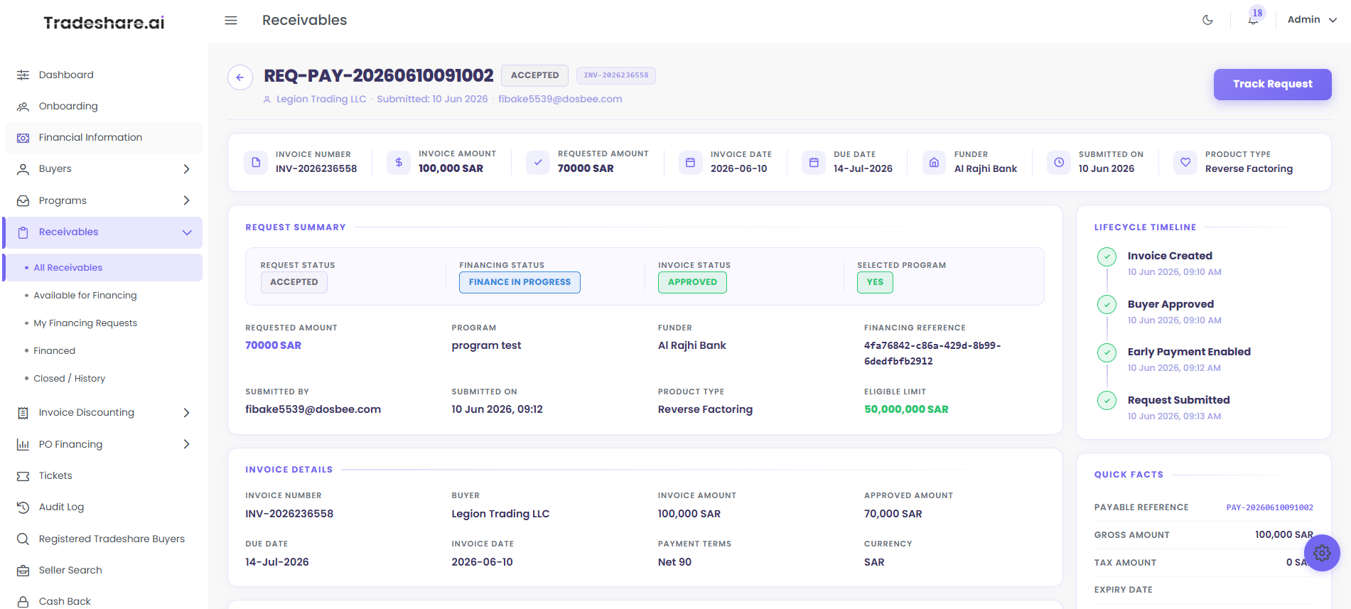Click the Invoice Discounting document icon
This screenshot has height=609, width=1351.
point(23,413)
